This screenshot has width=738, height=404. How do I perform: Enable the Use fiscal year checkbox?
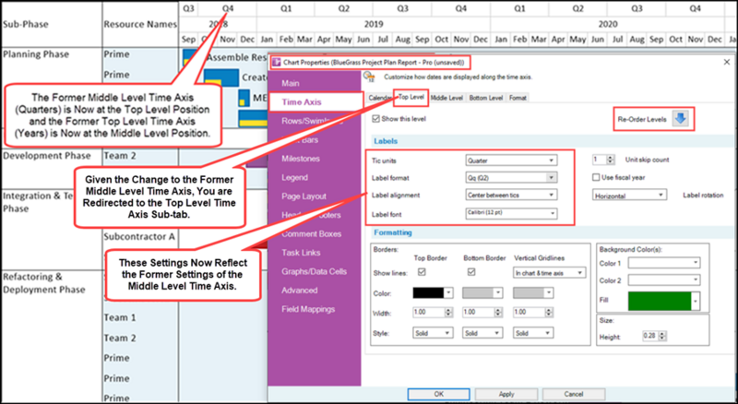tap(596, 177)
